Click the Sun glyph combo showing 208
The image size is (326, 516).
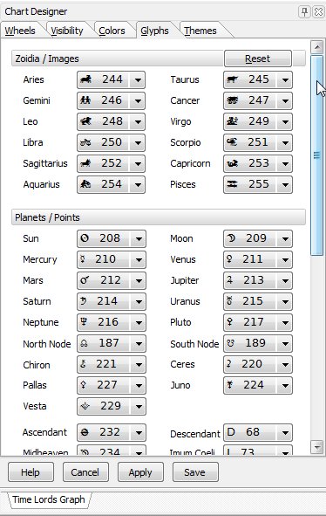click(112, 238)
